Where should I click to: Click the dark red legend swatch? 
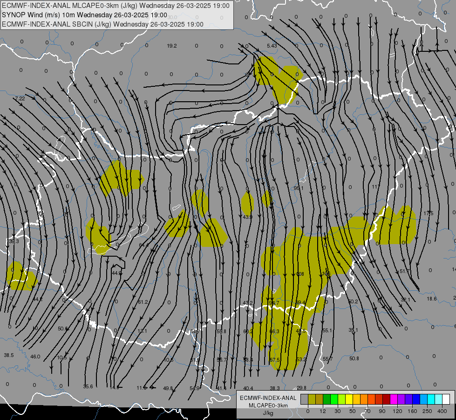click(387, 399)
